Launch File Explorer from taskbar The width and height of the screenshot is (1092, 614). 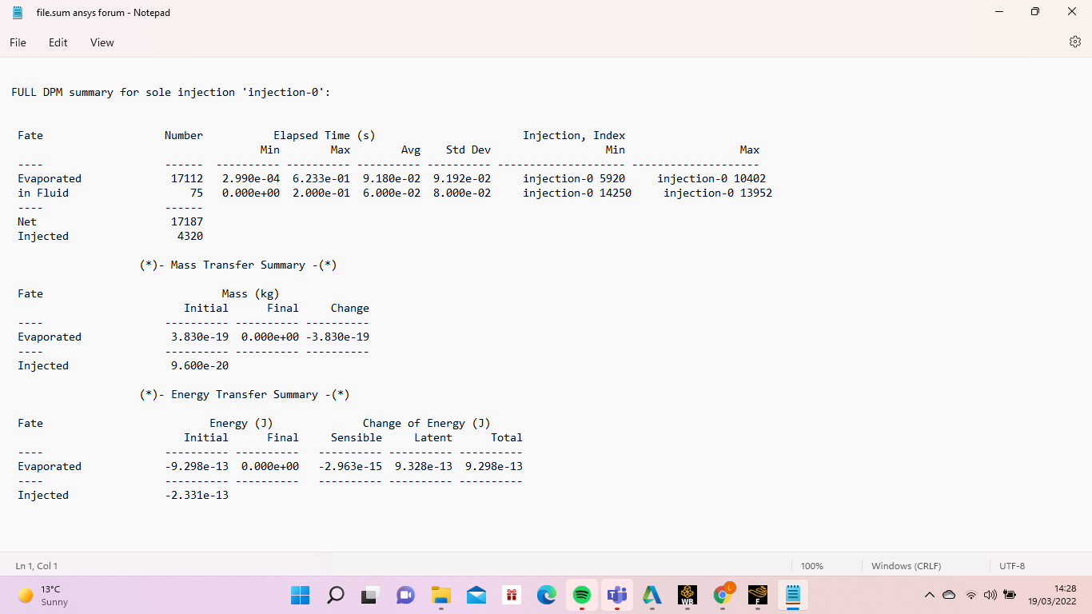pyautogui.click(x=441, y=595)
